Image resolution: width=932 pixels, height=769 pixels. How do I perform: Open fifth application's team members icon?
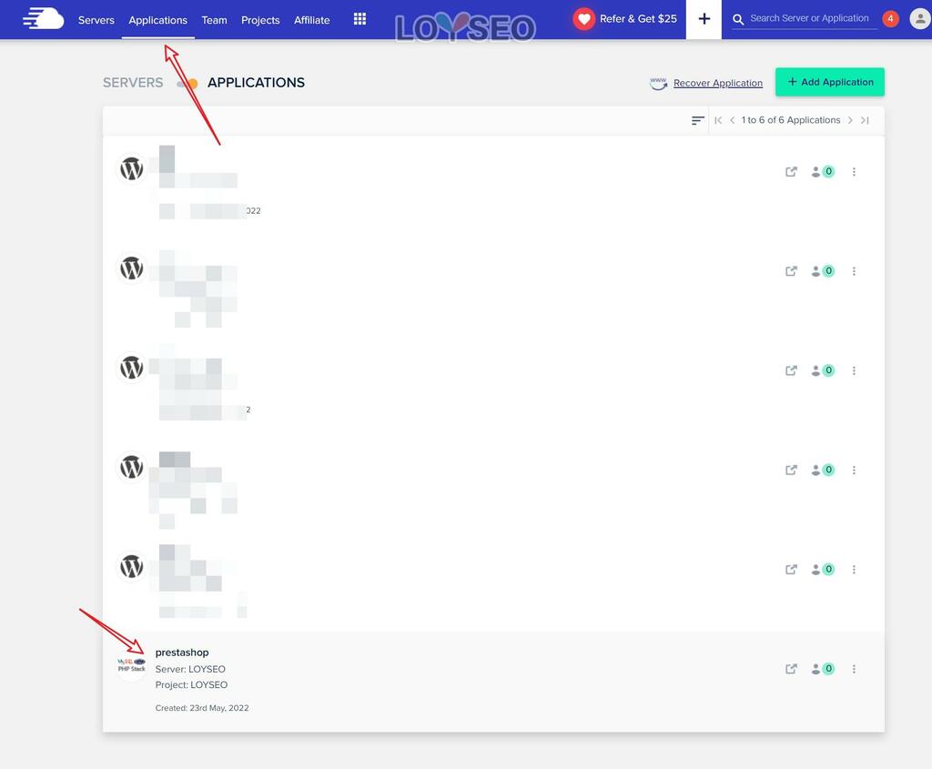coord(823,570)
